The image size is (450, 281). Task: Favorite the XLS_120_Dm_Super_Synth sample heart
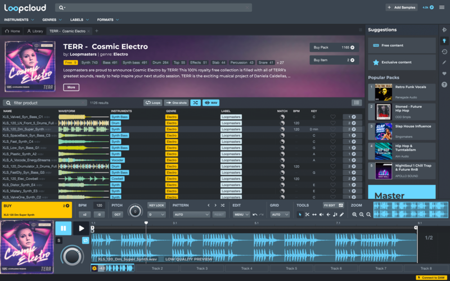coord(333,129)
